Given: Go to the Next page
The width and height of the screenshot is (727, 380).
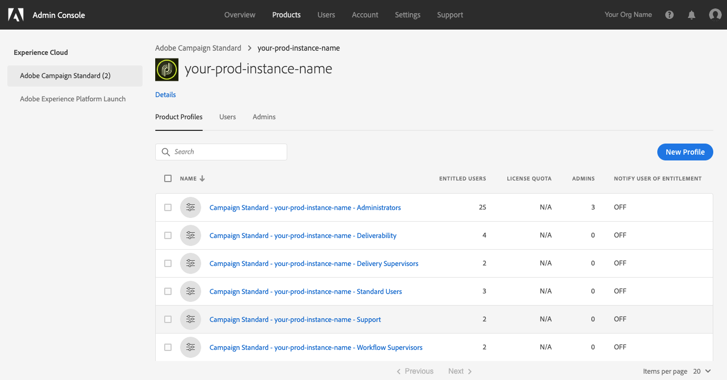Looking at the screenshot, I should 460,372.
